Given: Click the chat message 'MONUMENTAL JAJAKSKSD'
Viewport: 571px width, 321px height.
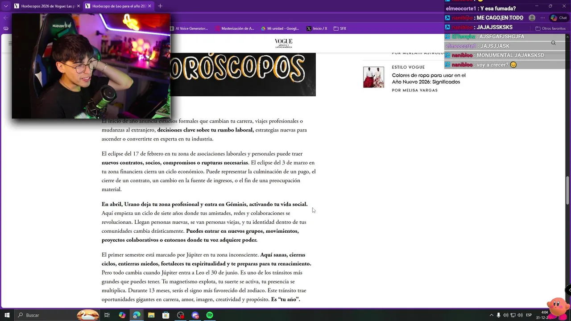Looking at the screenshot, I should click(x=510, y=55).
